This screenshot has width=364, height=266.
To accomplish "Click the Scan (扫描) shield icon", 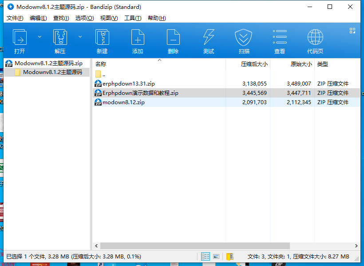I will (x=243, y=37).
